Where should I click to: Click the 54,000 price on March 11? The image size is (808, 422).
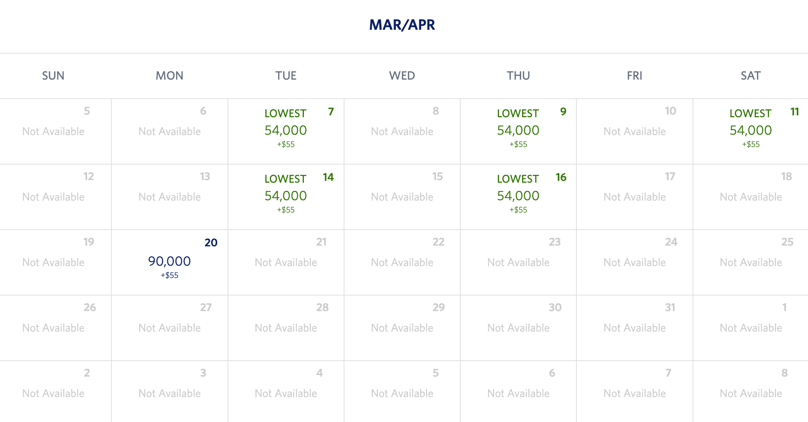(x=750, y=130)
